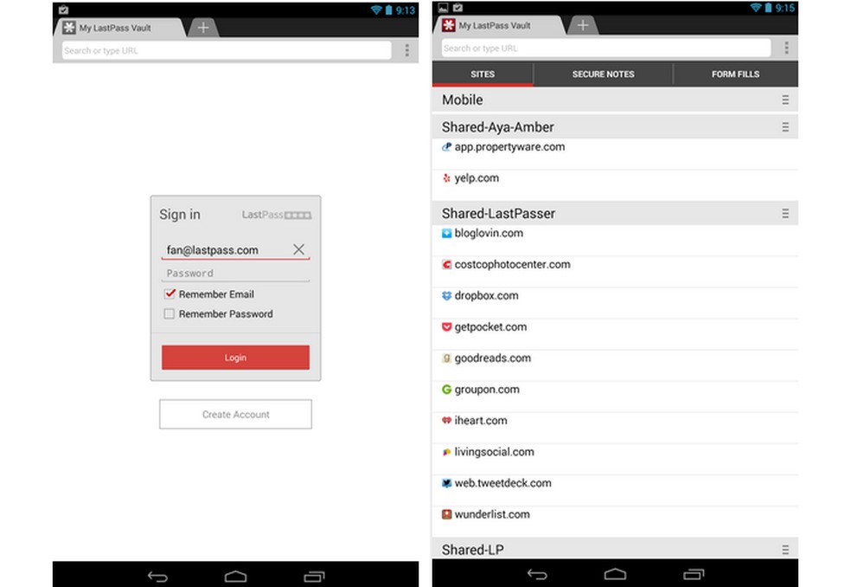Image resolution: width=851 pixels, height=587 pixels.
Task: Switch to the FORM FILLS tab
Action: pyautogui.click(x=734, y=74)
